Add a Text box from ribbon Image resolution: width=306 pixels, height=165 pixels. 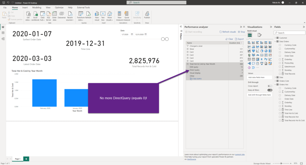(103, 16)
